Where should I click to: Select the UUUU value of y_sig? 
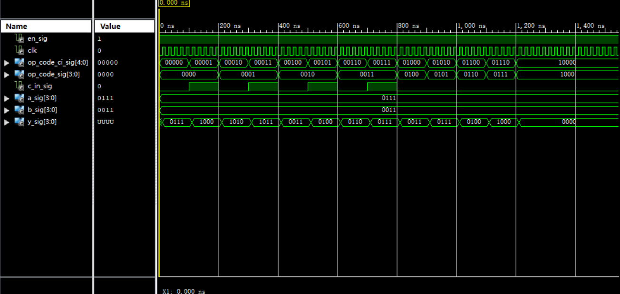[106, 122]
